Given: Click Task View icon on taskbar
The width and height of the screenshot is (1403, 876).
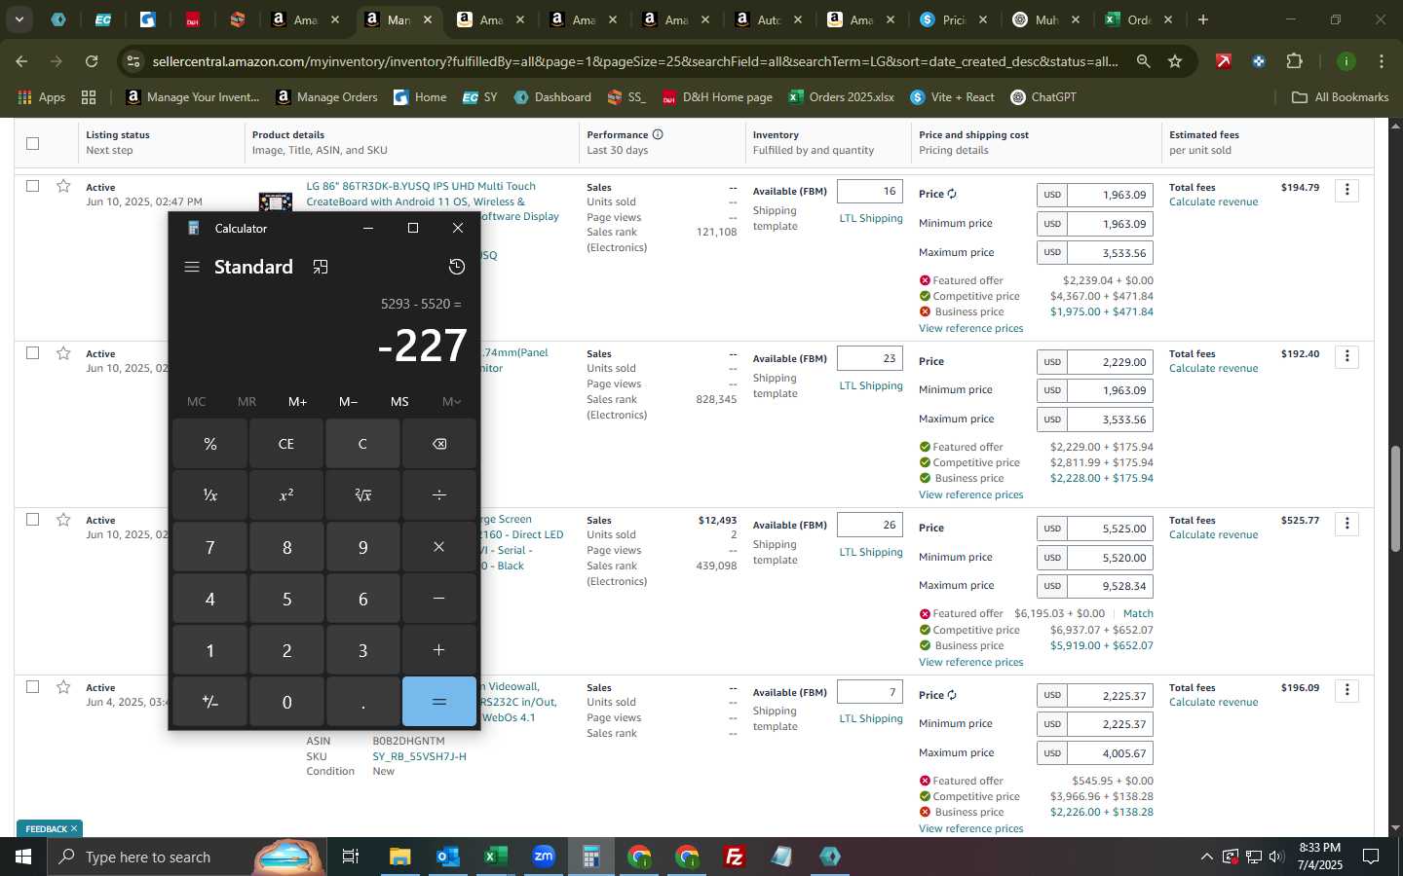Looking at the screenshot, I should pyautogui.click(x=351, y=857).
